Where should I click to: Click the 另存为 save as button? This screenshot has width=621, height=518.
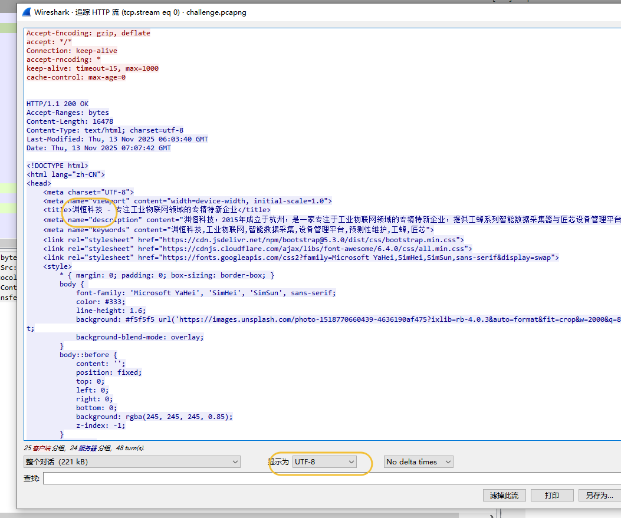pyautogui.click(x=599, y=496)
